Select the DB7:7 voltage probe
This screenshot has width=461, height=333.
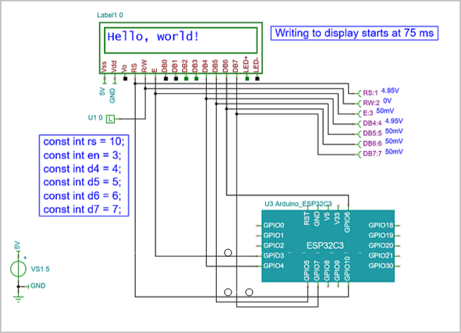point(372,153)
